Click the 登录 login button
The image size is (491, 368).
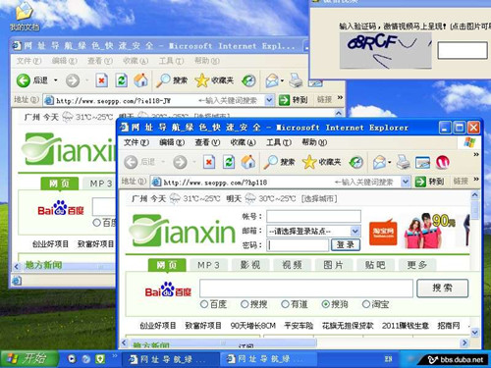[346, 244]
